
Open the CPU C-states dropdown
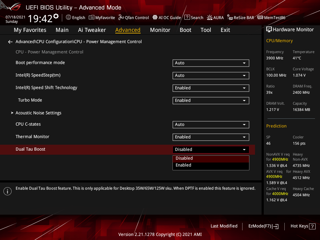[x=211, y=124]
